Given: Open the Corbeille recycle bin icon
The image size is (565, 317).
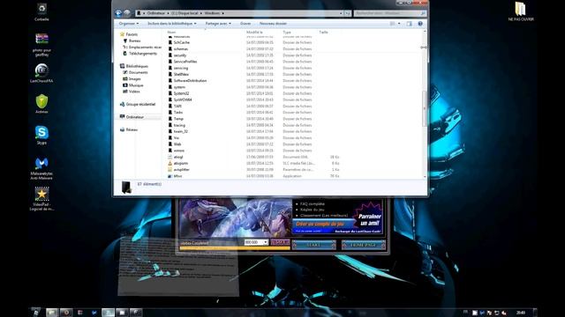Looking at the screenshot, I should point(41,11).
